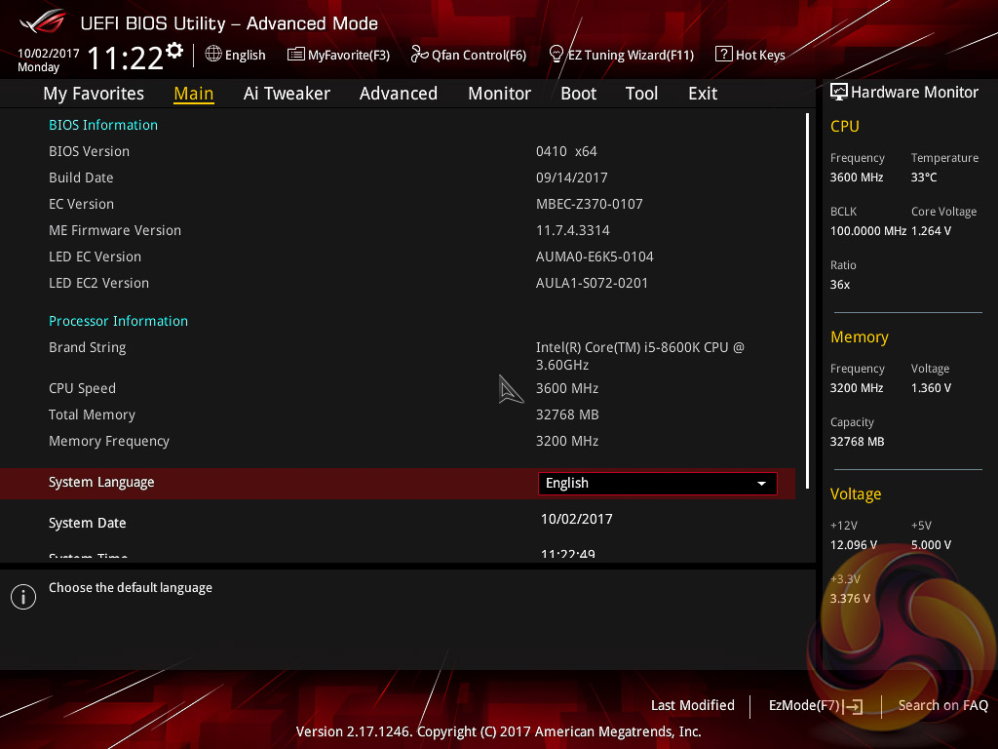Image resolution: width=998 pixels, height=749 pixels.
Task: Select the Main tab
Action: tap(194, 94)
